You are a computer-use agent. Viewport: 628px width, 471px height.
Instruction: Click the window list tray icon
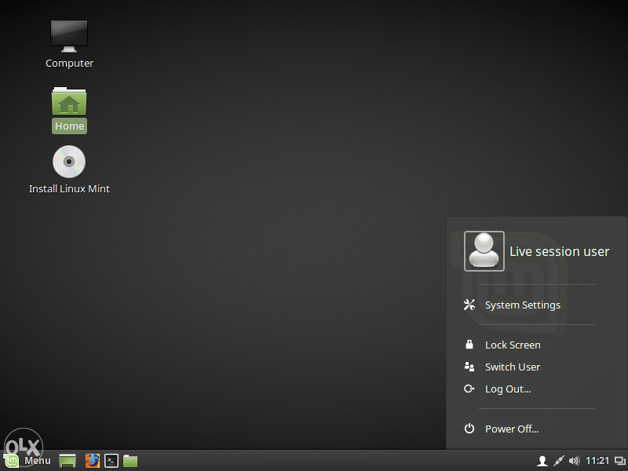tap(620, 461)
